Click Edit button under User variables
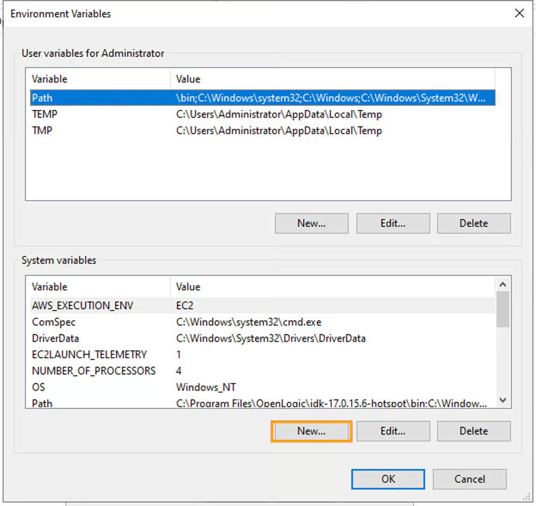Screen dimensions: 536x506 pyautogui.click(x=393, y=223)
